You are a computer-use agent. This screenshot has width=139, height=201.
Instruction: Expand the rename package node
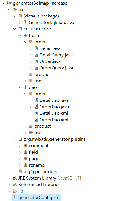click(x=20, y=165)
